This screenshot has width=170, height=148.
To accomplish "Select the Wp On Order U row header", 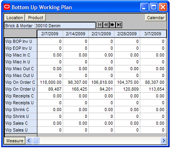I will [21, 89].
